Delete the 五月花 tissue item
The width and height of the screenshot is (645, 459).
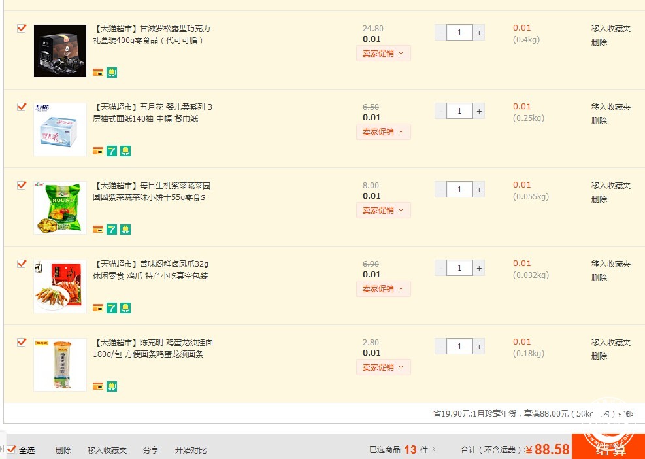pyautogui.click(x=599, y=120)
